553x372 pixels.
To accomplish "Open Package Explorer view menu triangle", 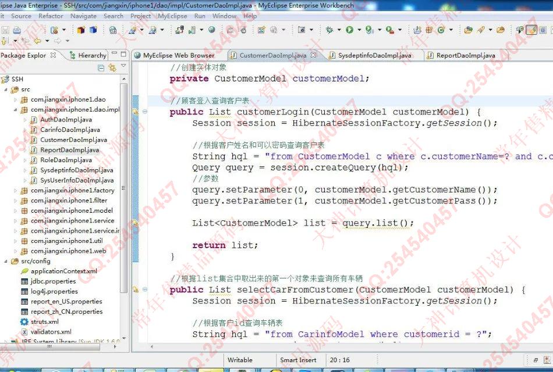I will [123, 66].
